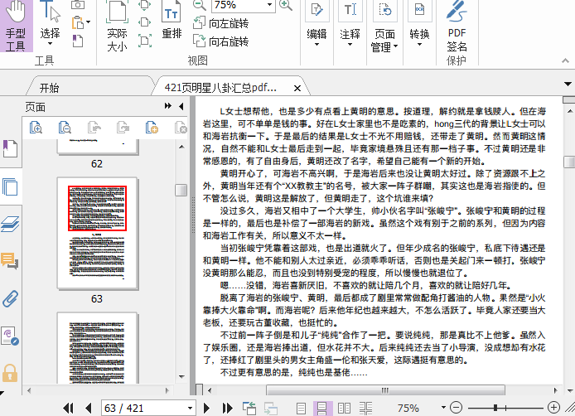The height and width of the screenshot is (416, 575).
Task: Go to previous view
Action: coord(249,408)
